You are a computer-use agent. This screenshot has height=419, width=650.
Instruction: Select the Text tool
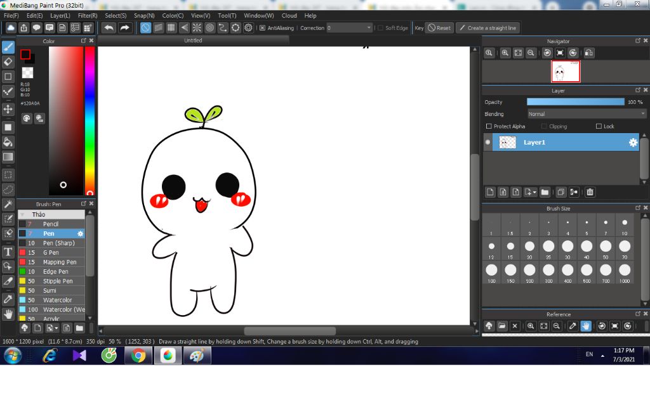(8, 252)
